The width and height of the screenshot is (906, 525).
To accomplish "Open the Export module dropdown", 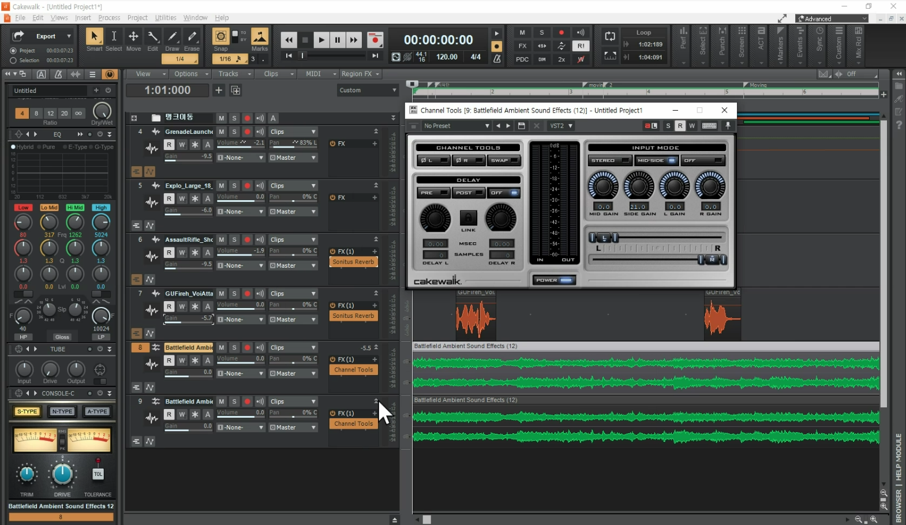I will (69, 36).
